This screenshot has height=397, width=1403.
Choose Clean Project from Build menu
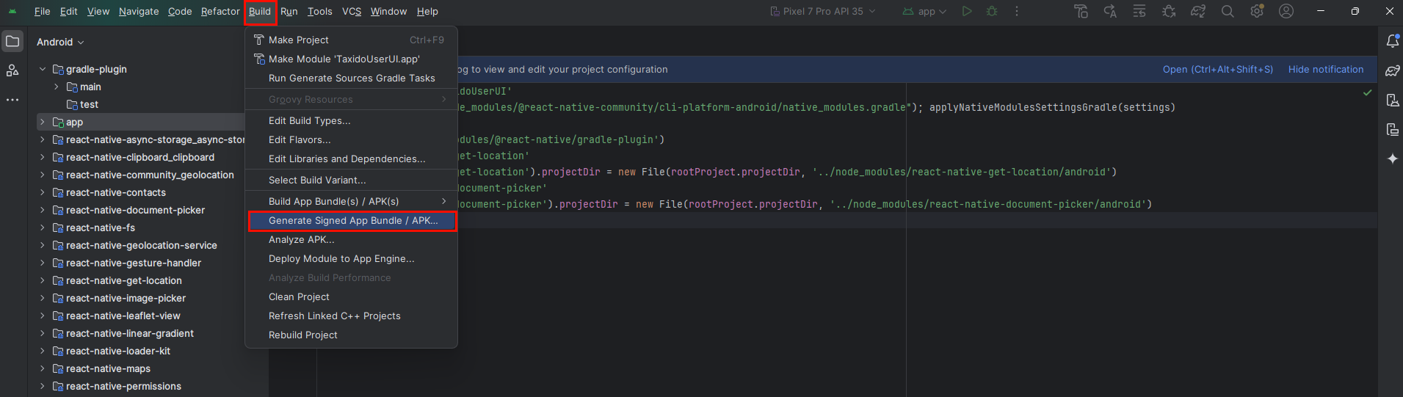click(x=299, y=296)
